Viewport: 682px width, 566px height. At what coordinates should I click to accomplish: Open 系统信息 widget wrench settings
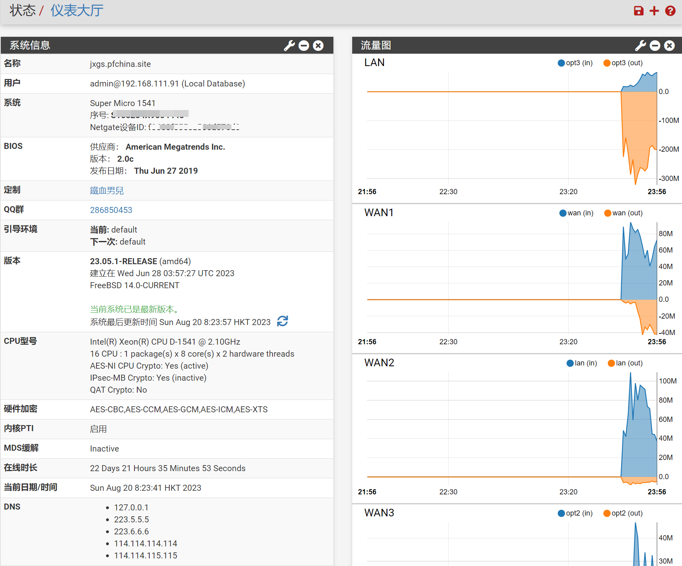coord(289,46)
